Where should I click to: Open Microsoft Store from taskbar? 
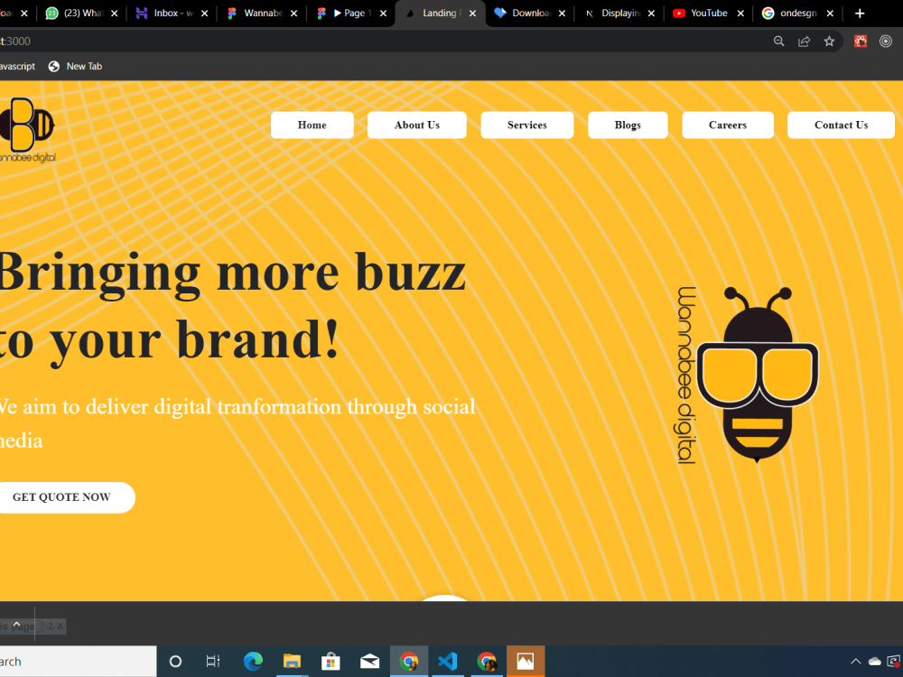pyautogui.click(x=330, y=662)
